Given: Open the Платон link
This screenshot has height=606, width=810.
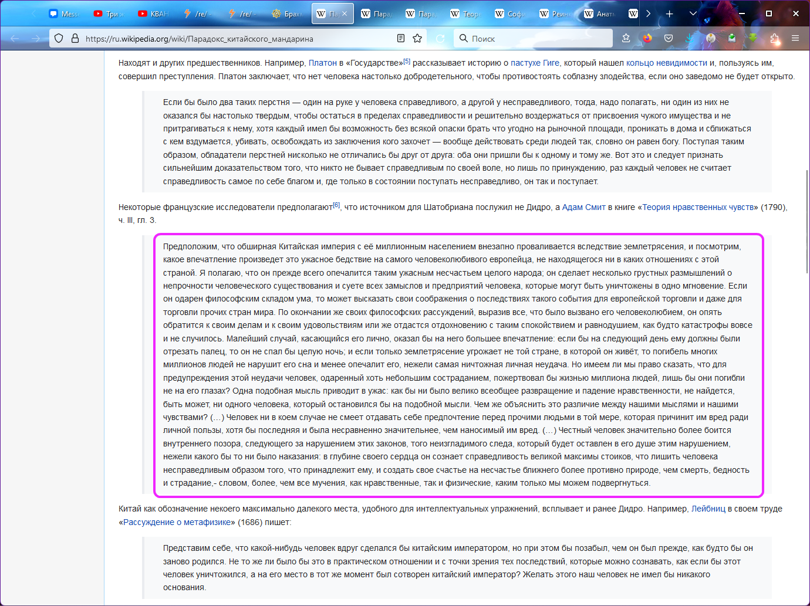Looking at the screenshot, I should click(323, 63).
